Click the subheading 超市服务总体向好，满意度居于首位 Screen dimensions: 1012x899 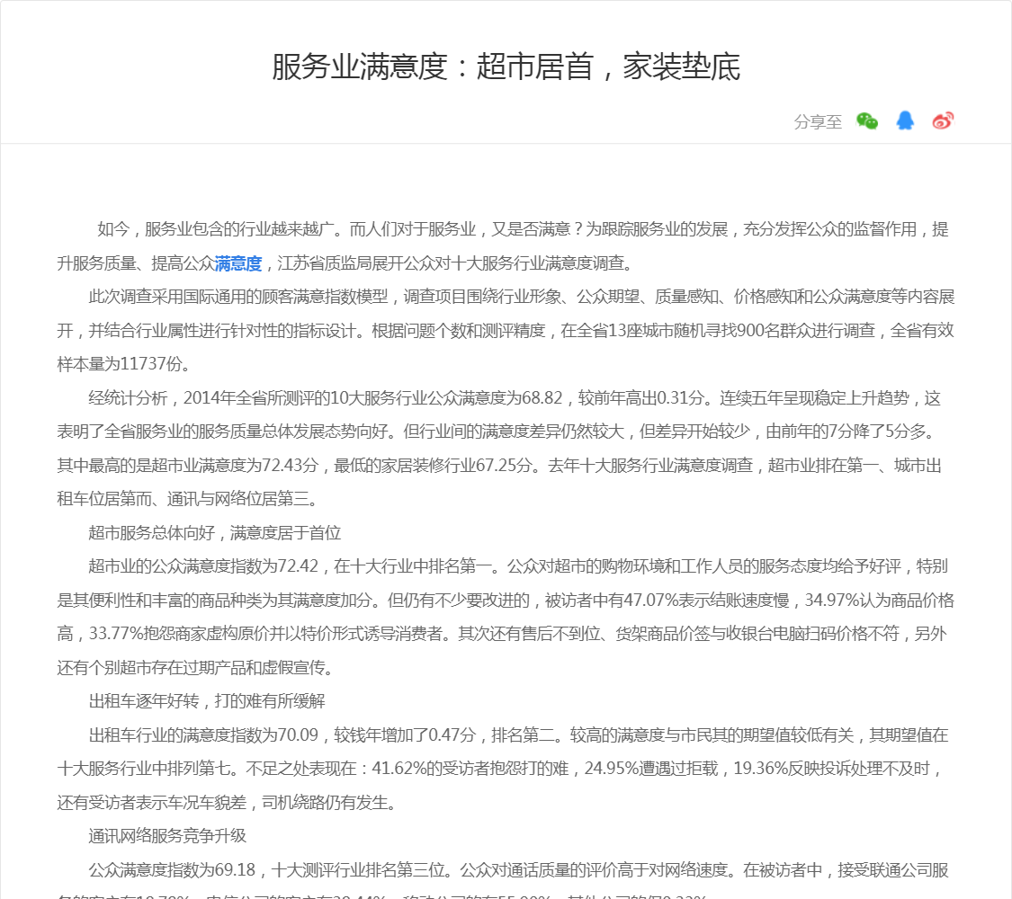coord(214,533)
